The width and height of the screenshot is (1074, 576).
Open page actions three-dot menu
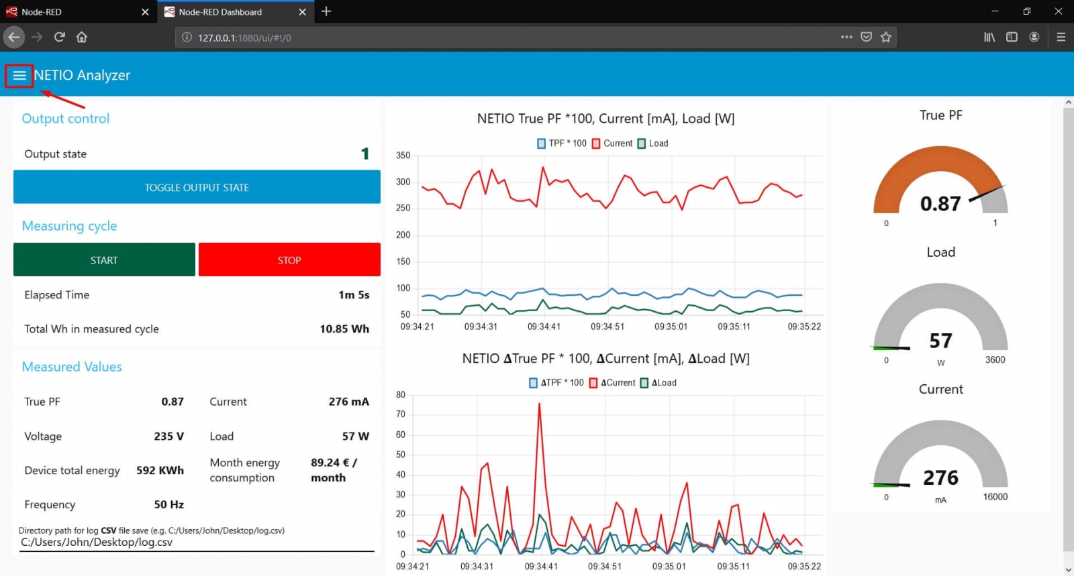point(846,37)
